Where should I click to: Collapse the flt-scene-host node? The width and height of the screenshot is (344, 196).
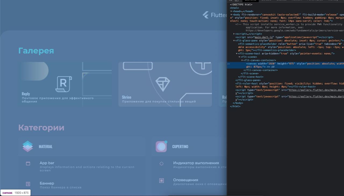[237, 54]
